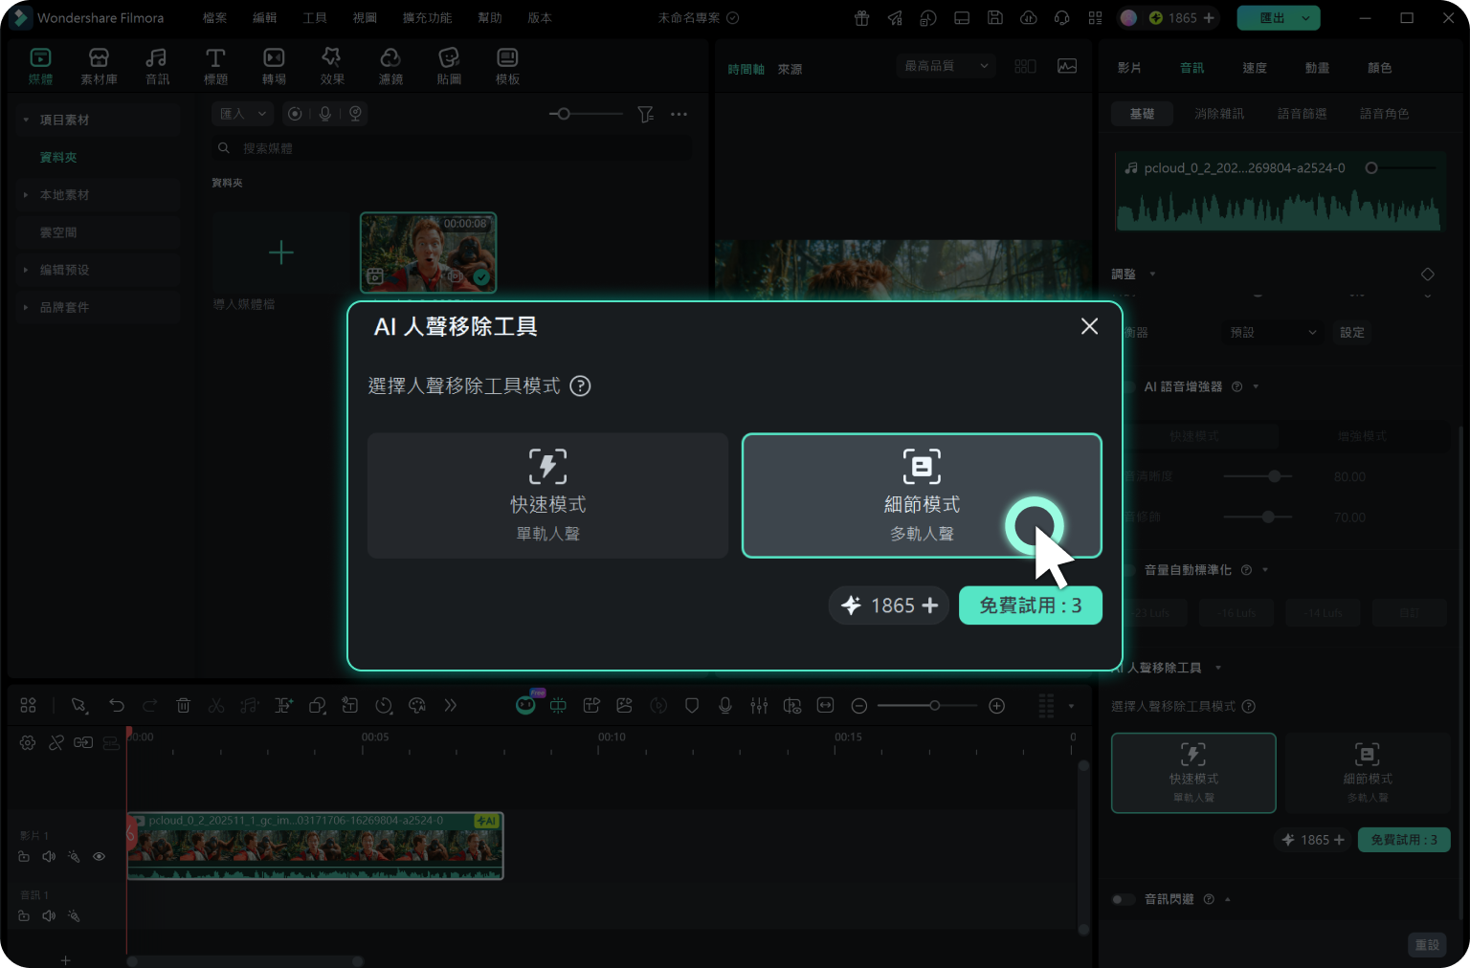Open the 轉場 transitions panel

[274, 67]
